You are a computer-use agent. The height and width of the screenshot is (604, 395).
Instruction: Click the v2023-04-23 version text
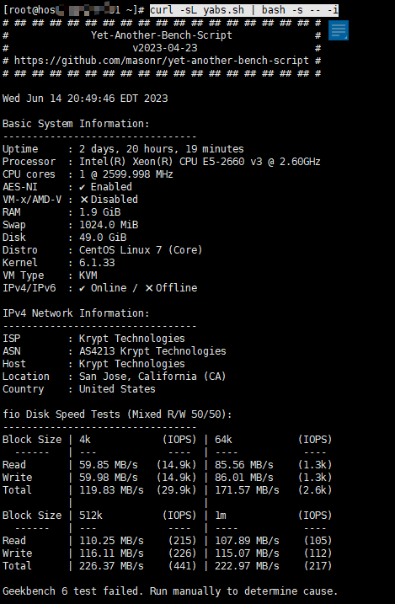pyautogui.click(x=165, y=48)
